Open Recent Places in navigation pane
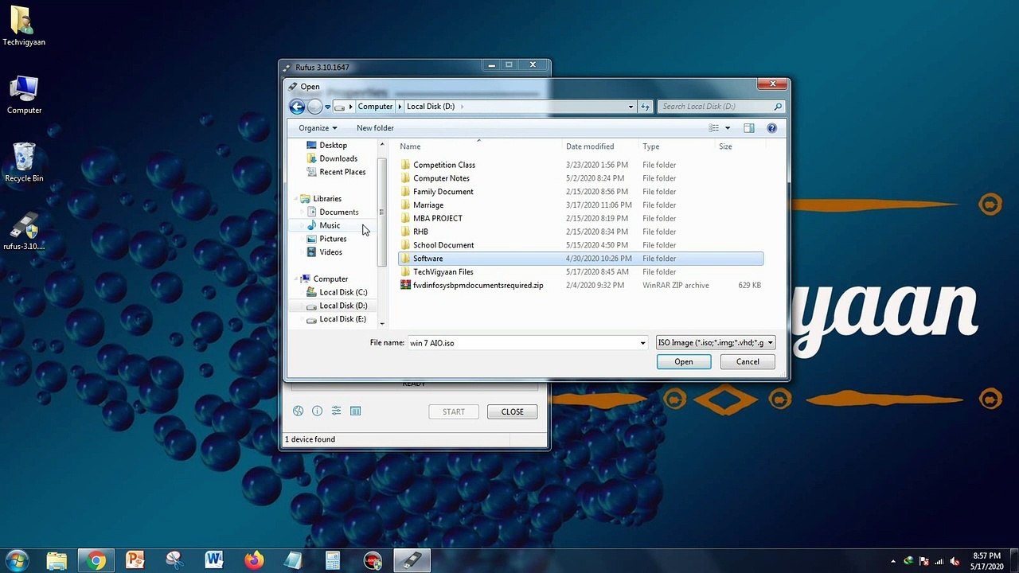 pyautogui.click(x=342, y=172)
